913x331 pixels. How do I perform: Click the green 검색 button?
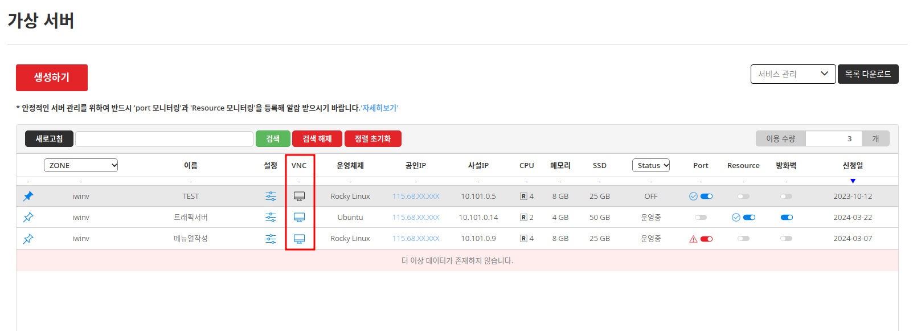point(273,138)
